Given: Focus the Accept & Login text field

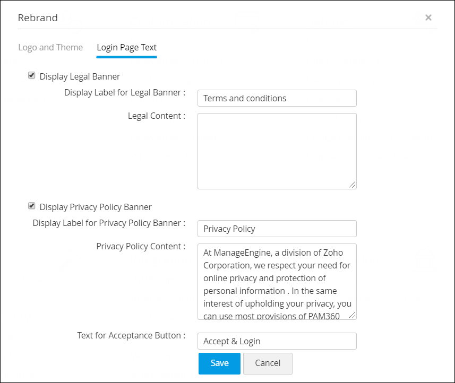Looking at the screenshot, I should (277, 341).
